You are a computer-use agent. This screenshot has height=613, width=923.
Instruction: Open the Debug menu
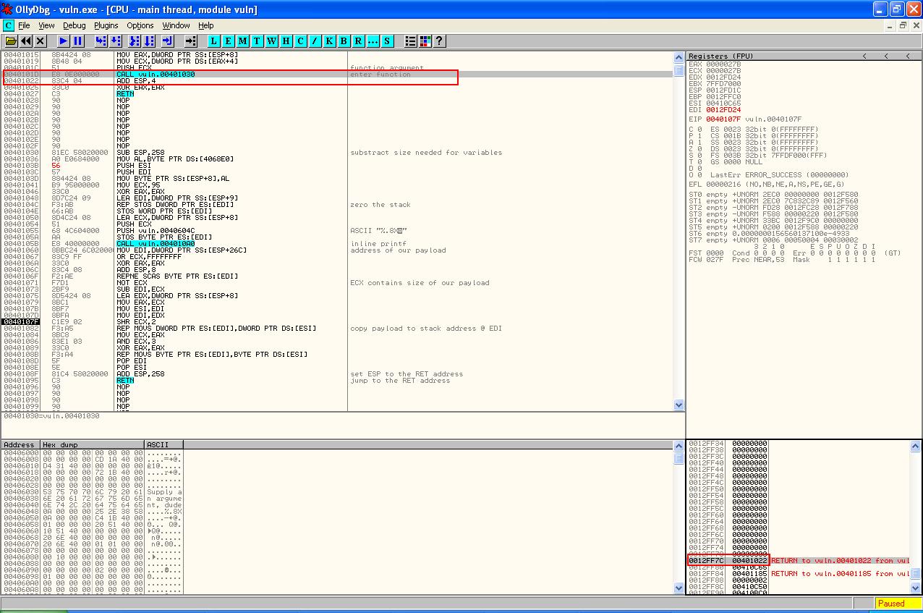click(74, 25)
